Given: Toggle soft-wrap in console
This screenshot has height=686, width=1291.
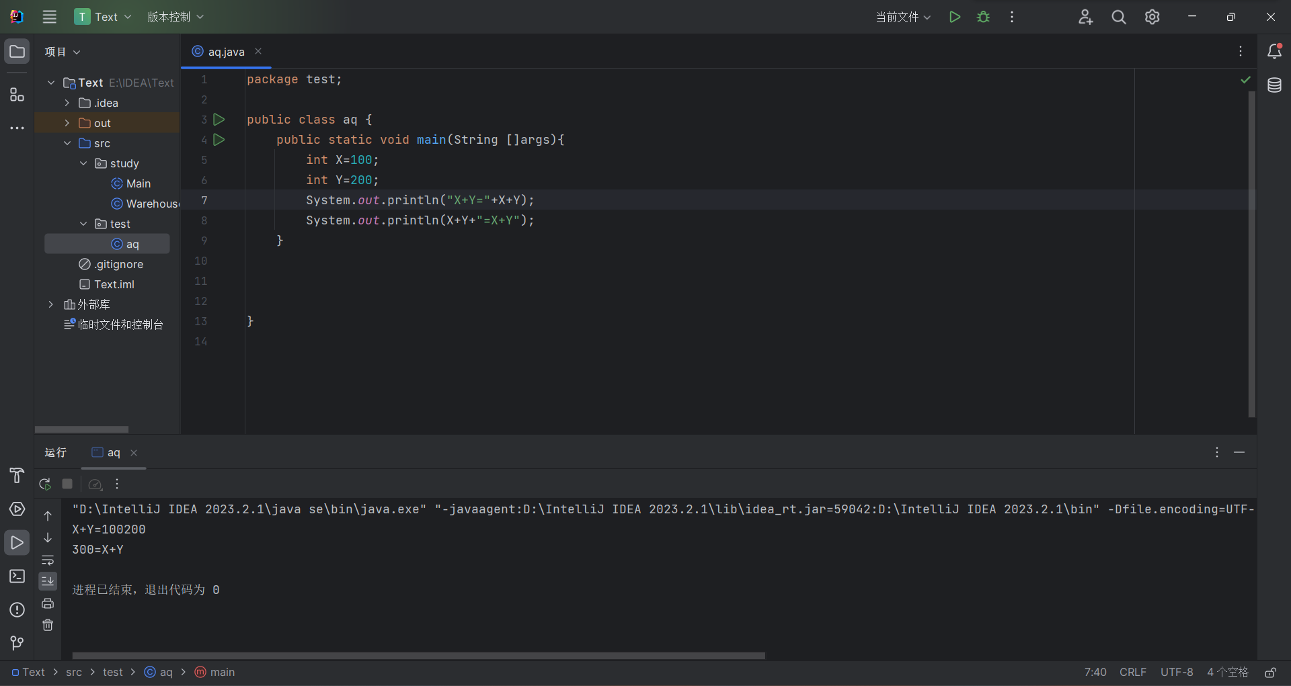Looking at the screenshot, I should (x=48, y=560).
